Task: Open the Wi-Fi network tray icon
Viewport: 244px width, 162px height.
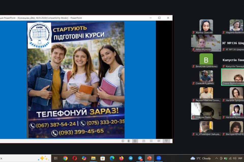Action: pos(230,158)
